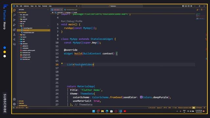Go back using the navigation arrow

point(77,6)
